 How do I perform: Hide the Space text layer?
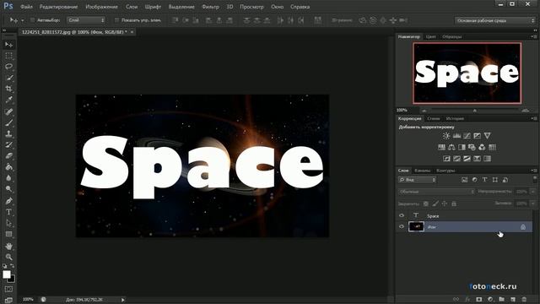402,215
